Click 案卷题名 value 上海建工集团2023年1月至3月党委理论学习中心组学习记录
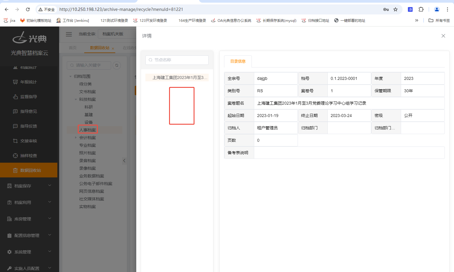This screenshot has height=272, width=454. pyautogui.click(x=312, y=103)
